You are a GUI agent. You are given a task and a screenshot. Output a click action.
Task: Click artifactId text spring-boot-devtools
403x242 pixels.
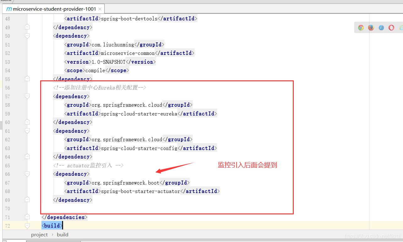tap(129, 19)
